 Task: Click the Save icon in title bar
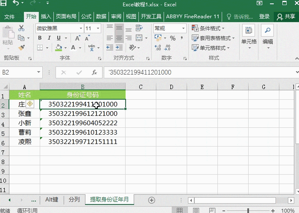coord(3,3)
